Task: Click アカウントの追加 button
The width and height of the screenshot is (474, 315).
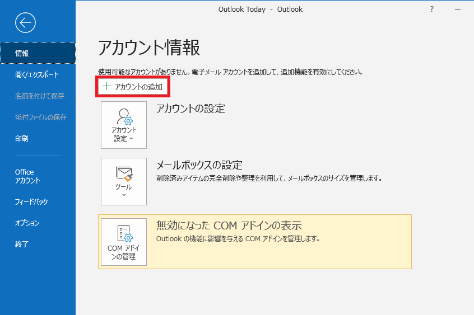Action: [133, 87]
